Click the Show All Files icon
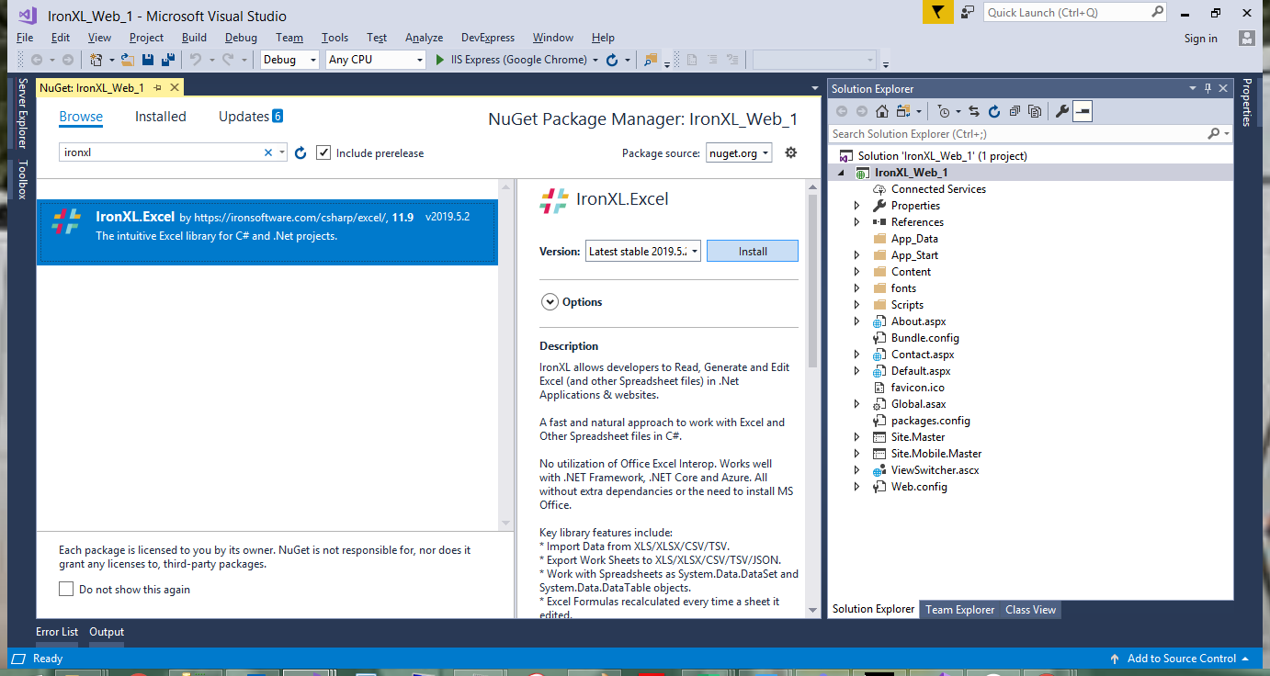 pyautogui.click(x=1035, y=111)
